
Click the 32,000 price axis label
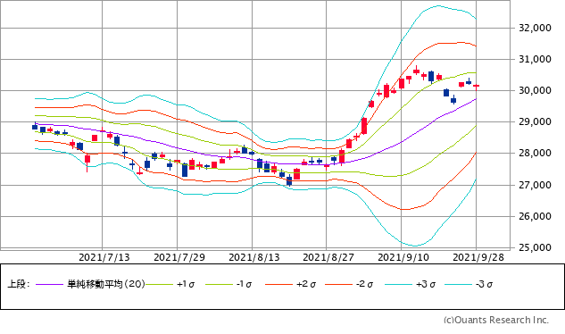pos(535,28)
